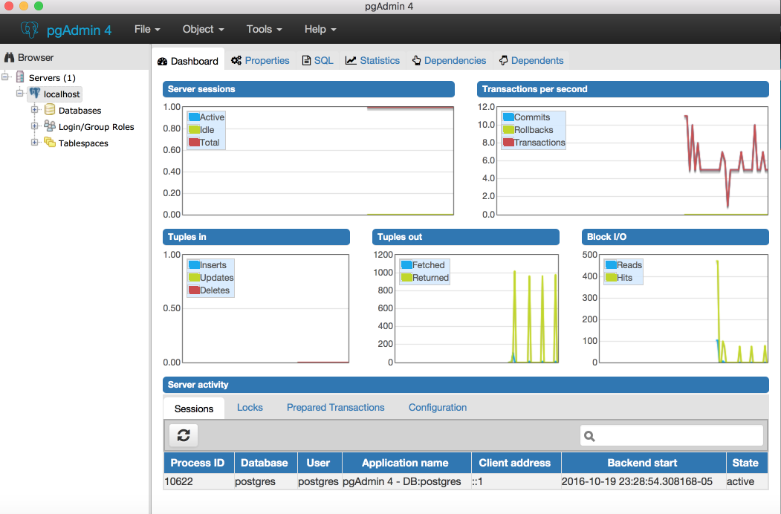The image size is (781, 514).
Task: Select the Tablespaces tree label
Action: [x=83, y=143]
